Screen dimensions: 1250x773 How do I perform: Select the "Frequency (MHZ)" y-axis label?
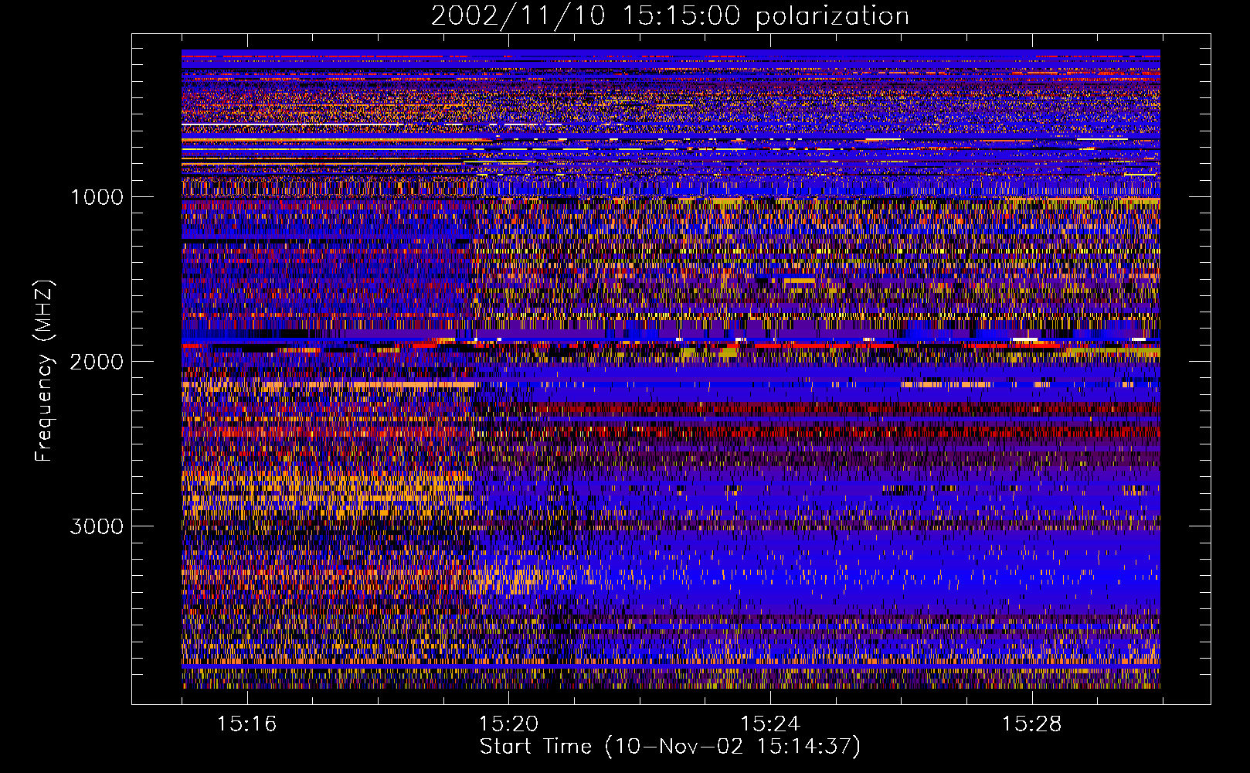point(43,371)
